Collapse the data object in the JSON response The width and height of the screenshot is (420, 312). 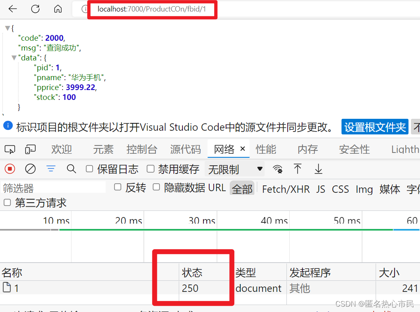point(14,58)
